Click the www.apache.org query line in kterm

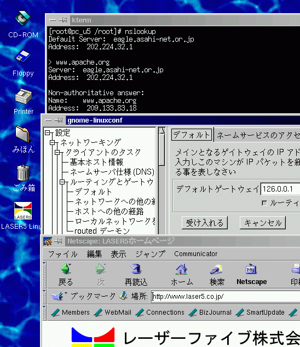coord(79,62)
